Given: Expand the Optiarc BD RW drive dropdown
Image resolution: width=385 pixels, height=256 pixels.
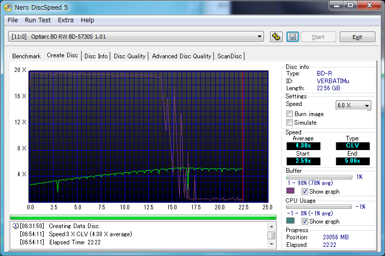Looking at the screenshot, I should [136, 36].
